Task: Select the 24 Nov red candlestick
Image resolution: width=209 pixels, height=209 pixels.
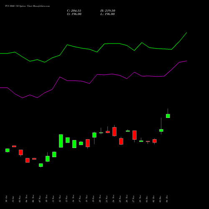Action: click(x=115, y=132)
